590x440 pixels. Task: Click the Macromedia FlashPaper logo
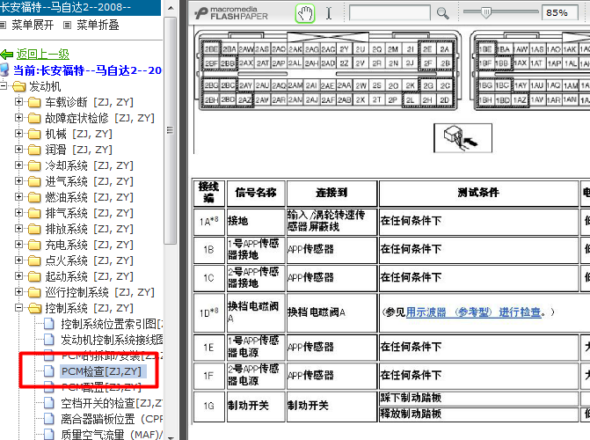(231, 13)
